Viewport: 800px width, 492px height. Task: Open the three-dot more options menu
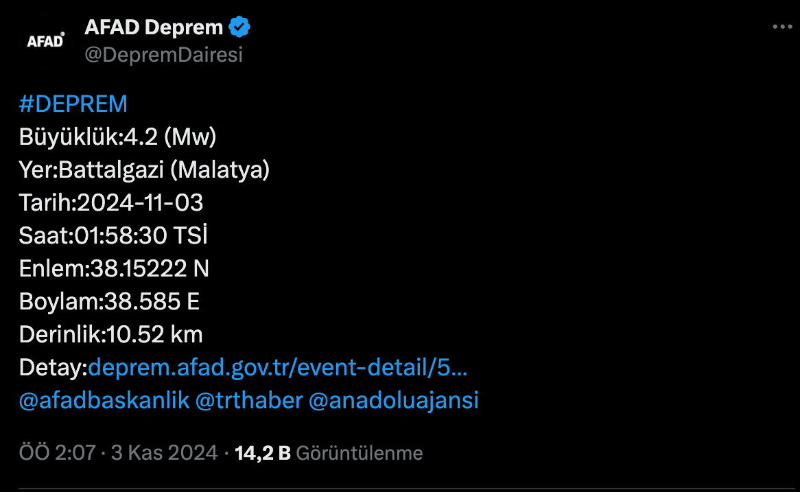point(782,27)
